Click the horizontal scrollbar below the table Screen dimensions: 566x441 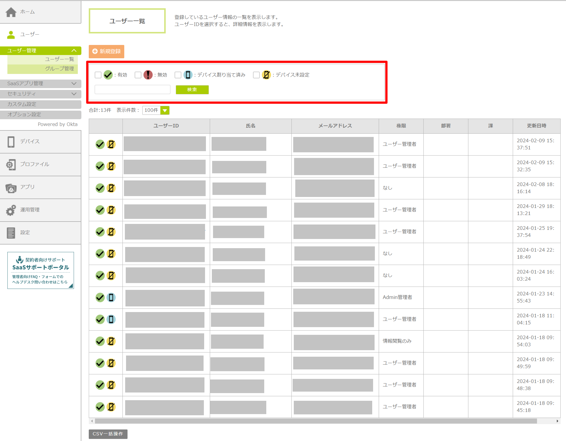(315, 421)
